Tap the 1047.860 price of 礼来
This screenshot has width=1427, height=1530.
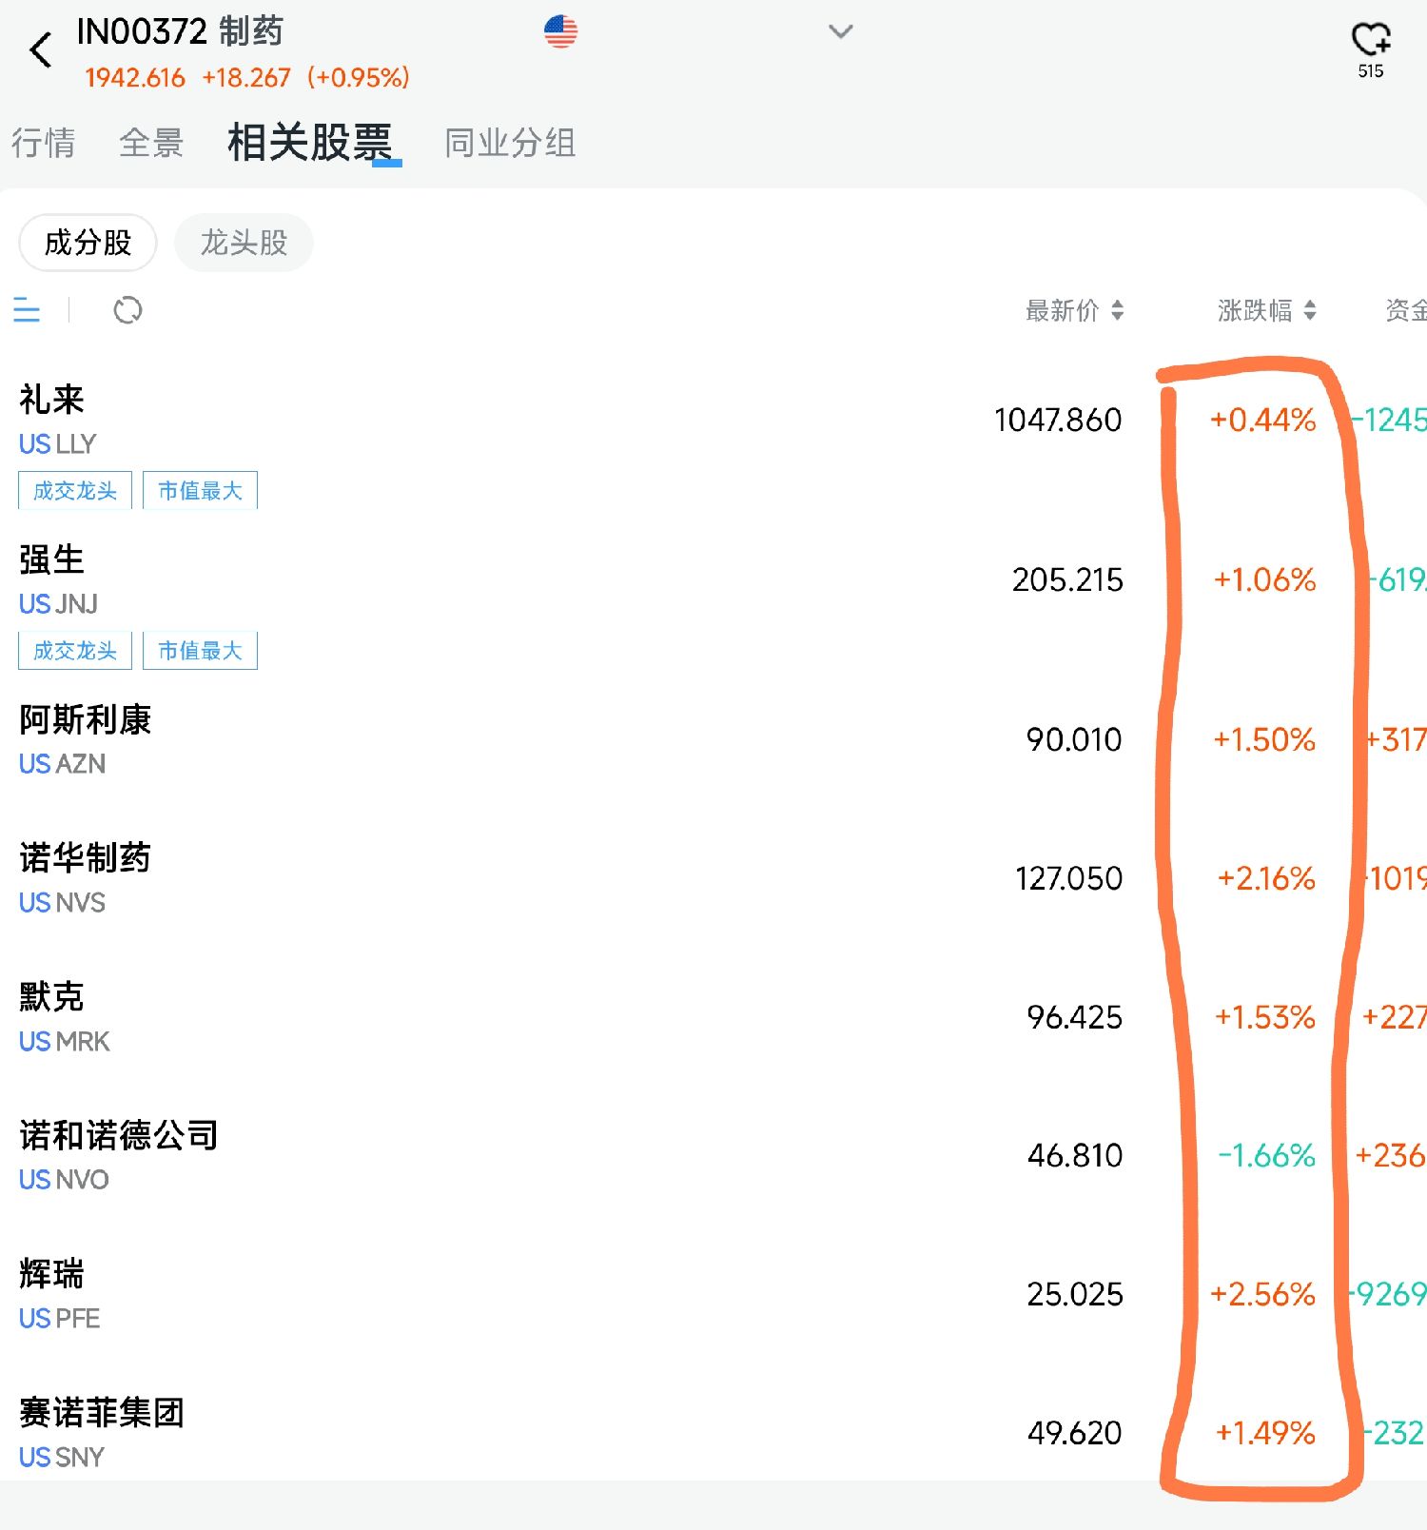[1058, 420]
